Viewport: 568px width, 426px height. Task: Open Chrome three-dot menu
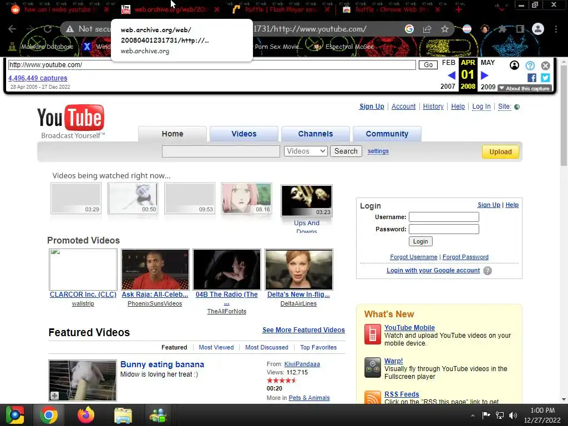(556, 29)
